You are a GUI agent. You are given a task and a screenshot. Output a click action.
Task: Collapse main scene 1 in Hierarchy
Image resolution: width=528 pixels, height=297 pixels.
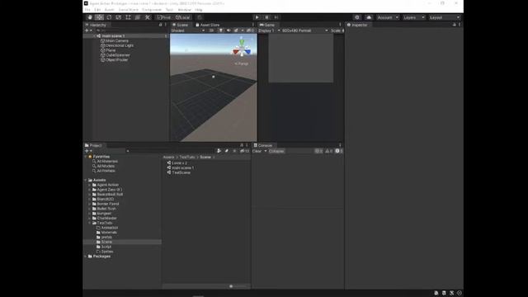coord(94,36)
